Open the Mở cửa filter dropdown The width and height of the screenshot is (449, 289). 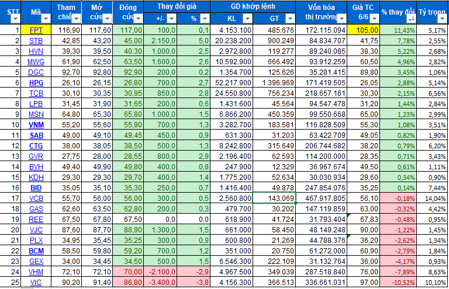point(107,19)
